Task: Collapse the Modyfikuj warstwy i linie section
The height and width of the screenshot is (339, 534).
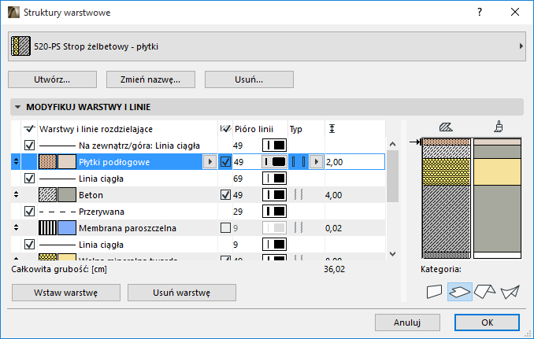Action: point(17,107)
